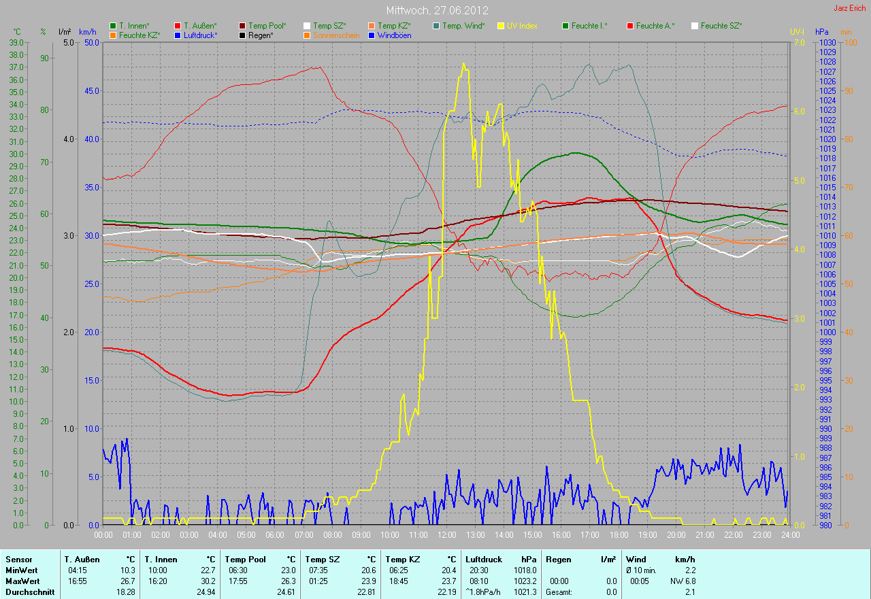This screenshot has height=599, width=871.
Task: Click the Luftdruck maximum time 08:10
Action: [478, 581]
